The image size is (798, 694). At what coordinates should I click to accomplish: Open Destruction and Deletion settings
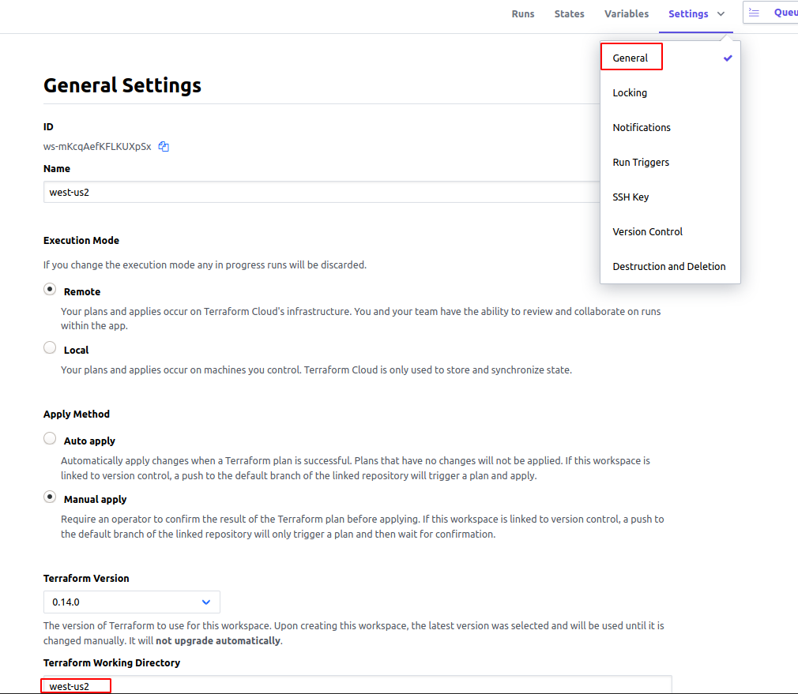[670, 266]
